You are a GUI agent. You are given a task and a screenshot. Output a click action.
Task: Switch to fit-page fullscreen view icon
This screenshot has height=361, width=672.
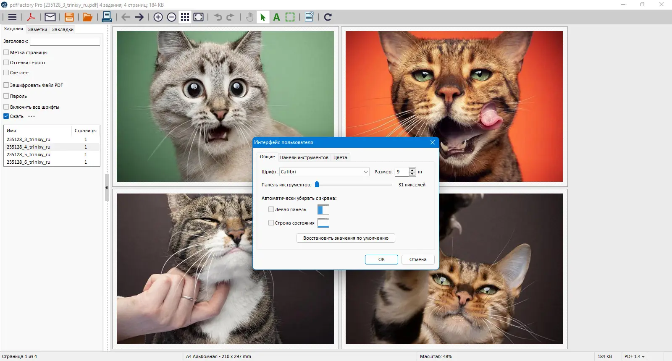pyautogui.click(x=199, y=17)
